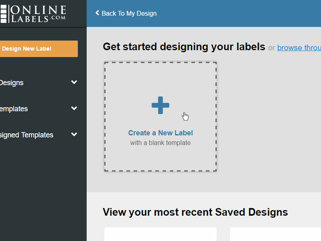Expand the Designed Templates chevron
Screen dimensions: 321x241
(x=74, y=135)
